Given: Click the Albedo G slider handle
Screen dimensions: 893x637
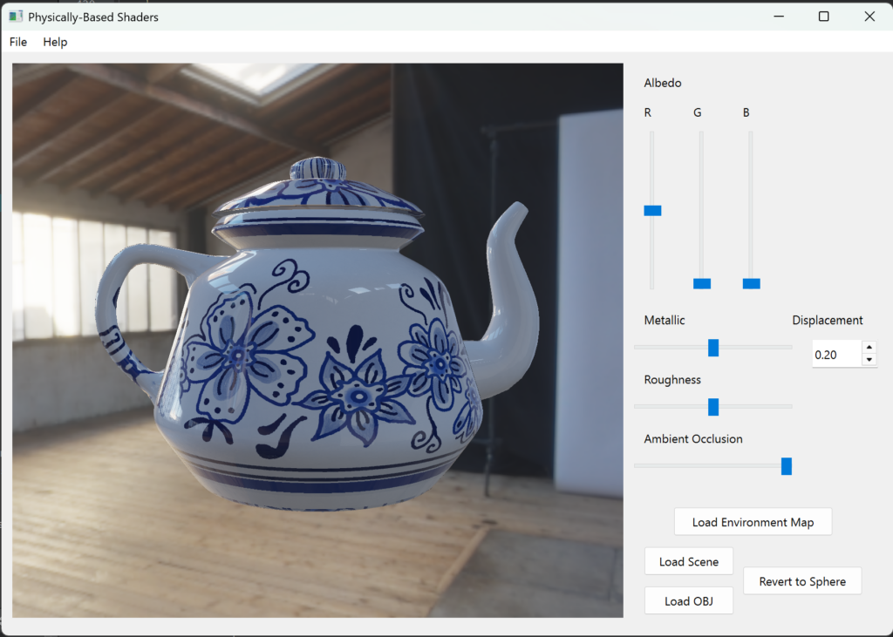Looking at the screenshot, I should 702,283.
